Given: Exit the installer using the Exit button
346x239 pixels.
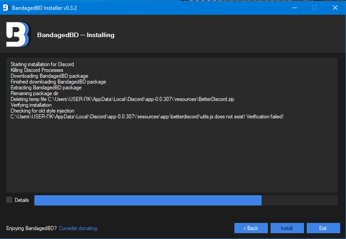Looking at the screenshot, I should 323,228.
